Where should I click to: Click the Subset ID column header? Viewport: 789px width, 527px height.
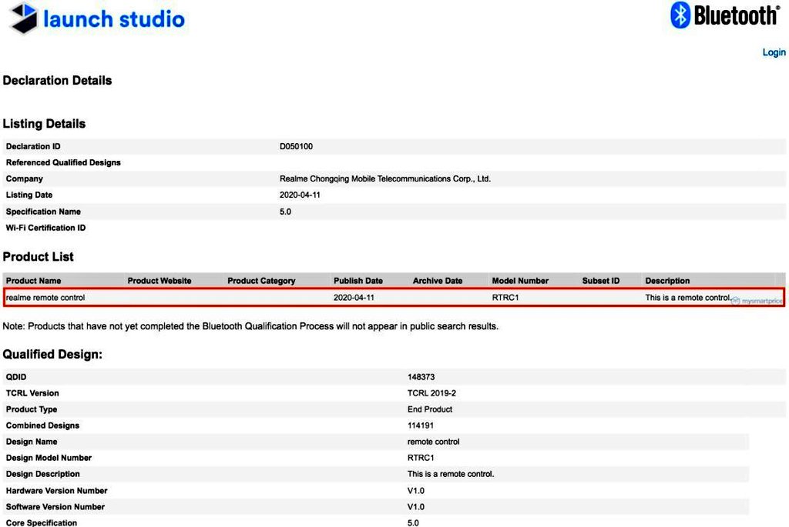point(601,281)
